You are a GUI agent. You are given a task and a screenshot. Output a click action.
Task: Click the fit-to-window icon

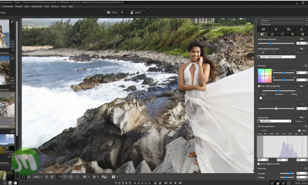pyautogui.click(x=23, y=177)
